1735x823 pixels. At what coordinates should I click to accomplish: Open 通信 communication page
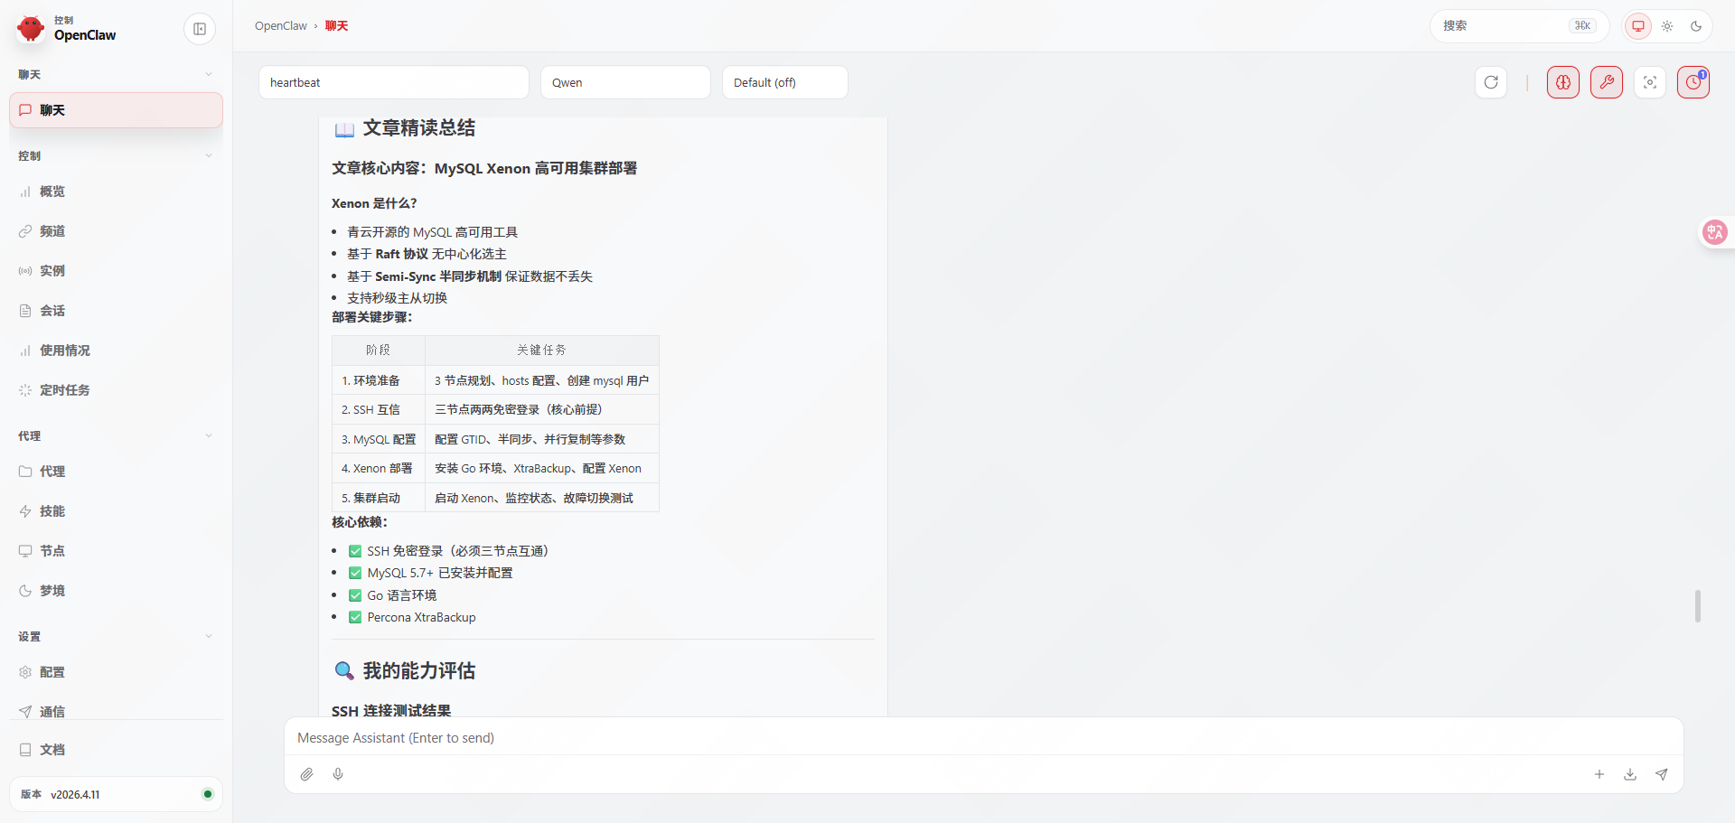coord(116,711)
